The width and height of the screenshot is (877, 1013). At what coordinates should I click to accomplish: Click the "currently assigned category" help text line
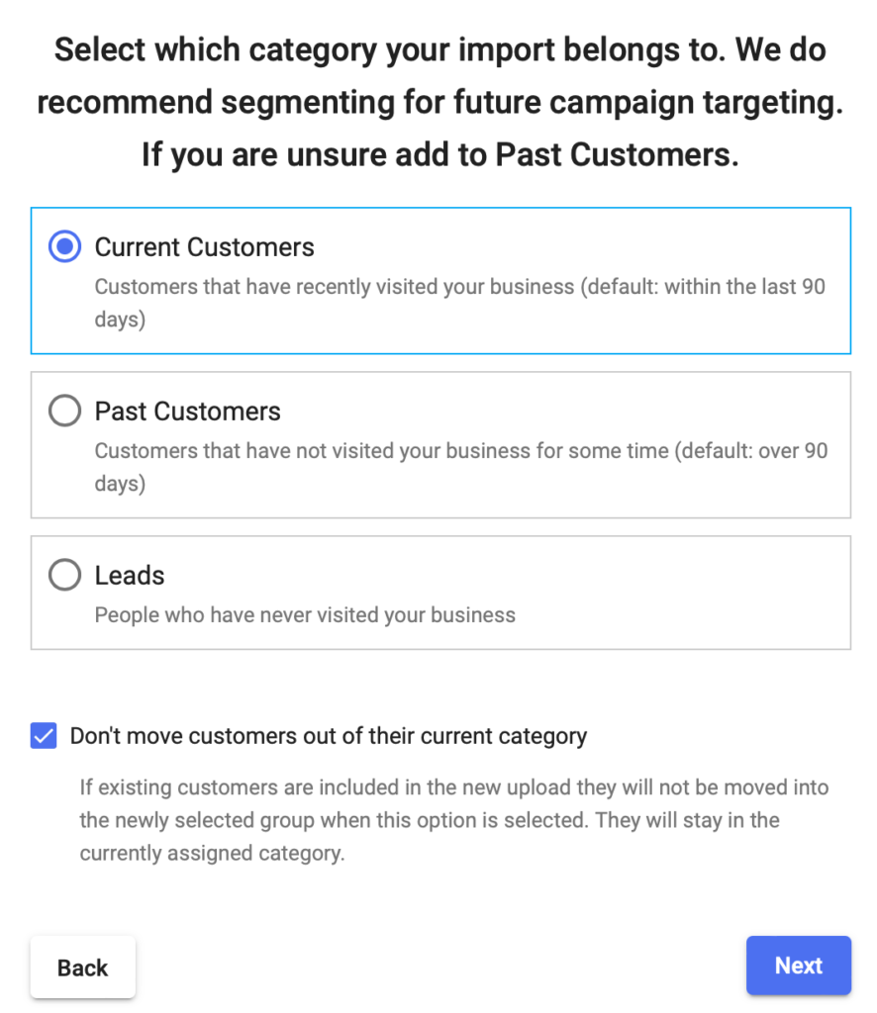(x=212, y=853)
